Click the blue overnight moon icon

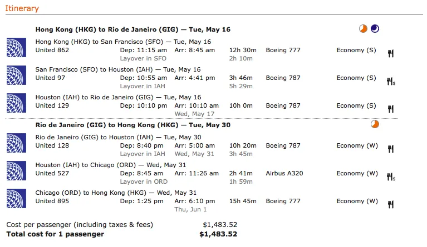[x=375, y=28]
